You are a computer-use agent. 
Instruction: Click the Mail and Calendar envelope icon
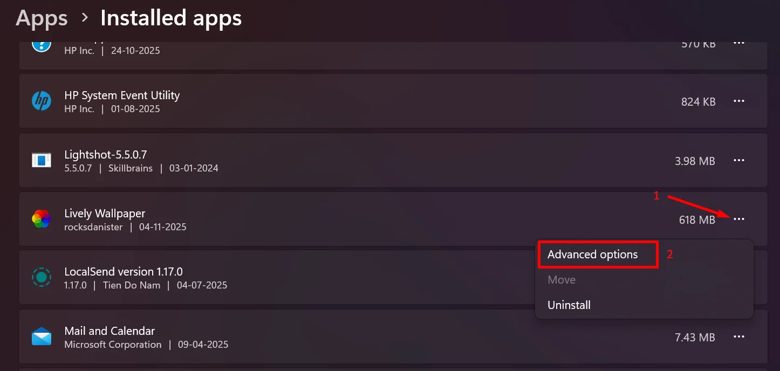point(42,336)
